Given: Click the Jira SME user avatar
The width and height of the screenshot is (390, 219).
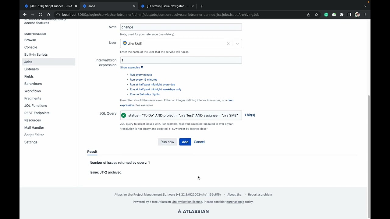Looking at the screenshot, I should click(125, 43).
